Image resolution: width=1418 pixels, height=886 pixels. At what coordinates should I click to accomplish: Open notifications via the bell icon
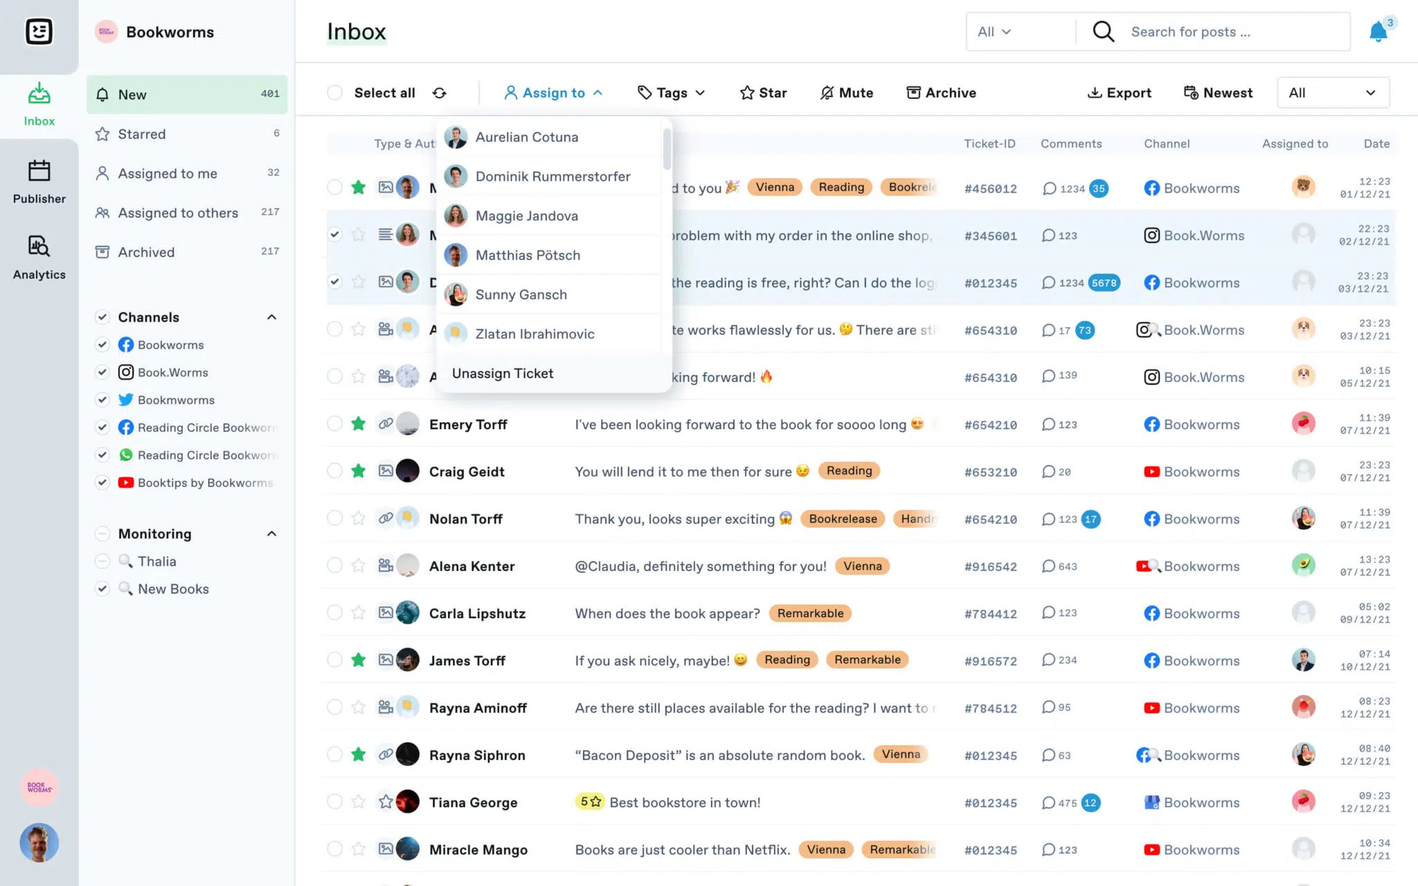pyautogui.click(x=1378, y=31)
